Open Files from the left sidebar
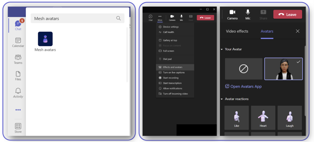 point(18,76)
